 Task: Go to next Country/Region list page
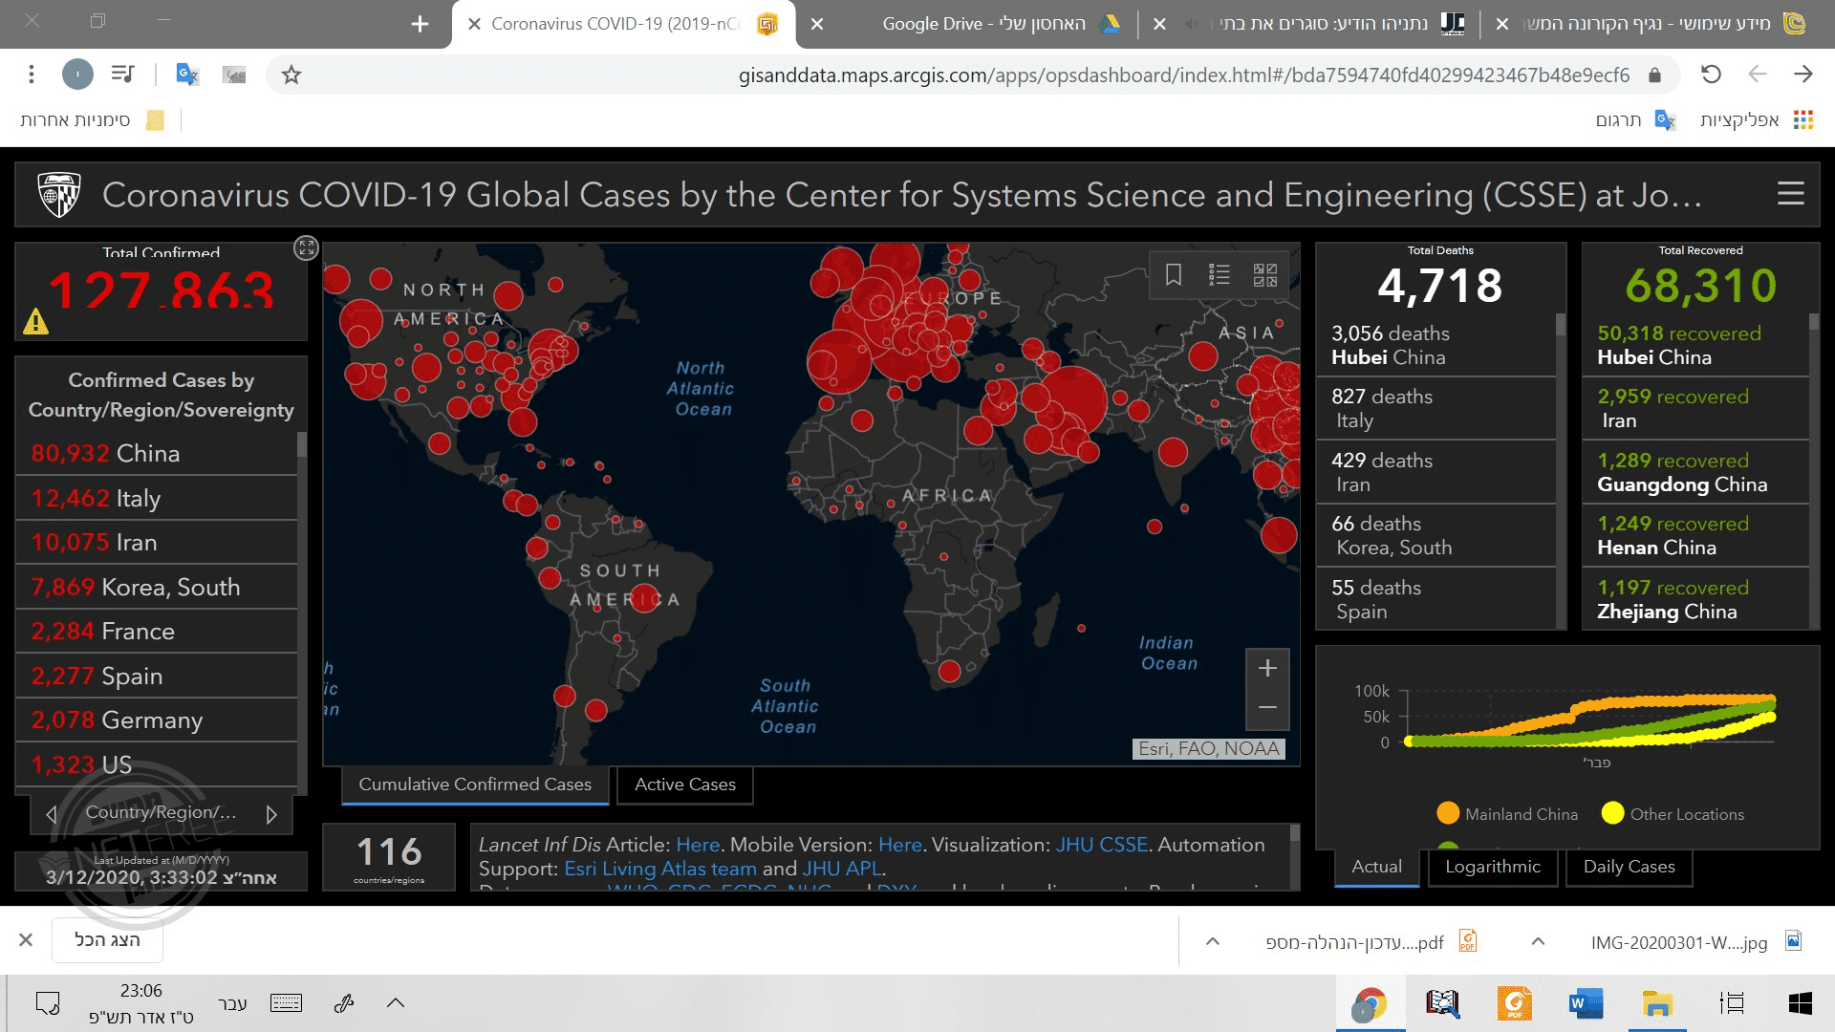tap(271, 814)
